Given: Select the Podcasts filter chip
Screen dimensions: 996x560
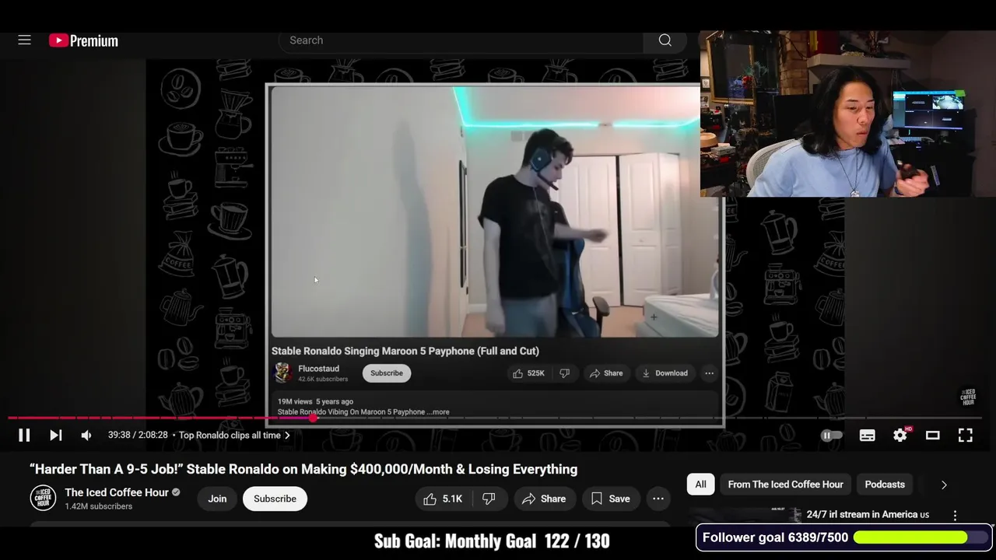Looking at the screenshot, I should click(x=885, y=485).
